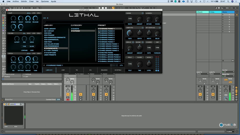This screenshot has height=135, width=240.
Task: Load next preset with right arrow
Action: pyautogui.click(x=117, y=65)
